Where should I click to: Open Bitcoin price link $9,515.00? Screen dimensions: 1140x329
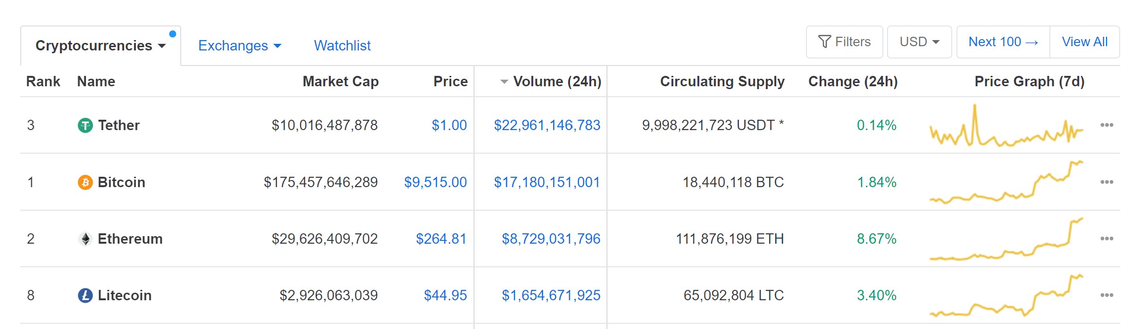pyautogui.click(x=436, y=182)
